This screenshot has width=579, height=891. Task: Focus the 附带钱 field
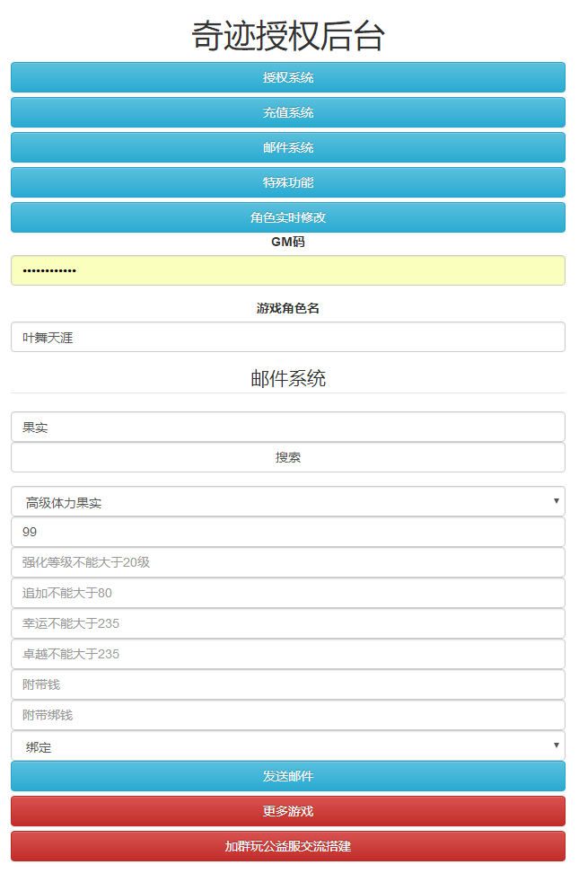(288, 684)
